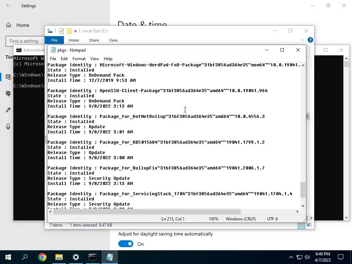Switch to Notepad in the taskbar
Image resolution: width=352 pixels, height=264 pixels.
point(109,257)
